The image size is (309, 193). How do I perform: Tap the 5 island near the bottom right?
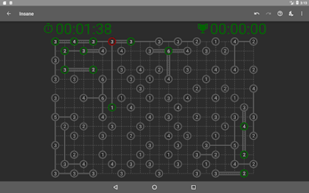point(235,145)
